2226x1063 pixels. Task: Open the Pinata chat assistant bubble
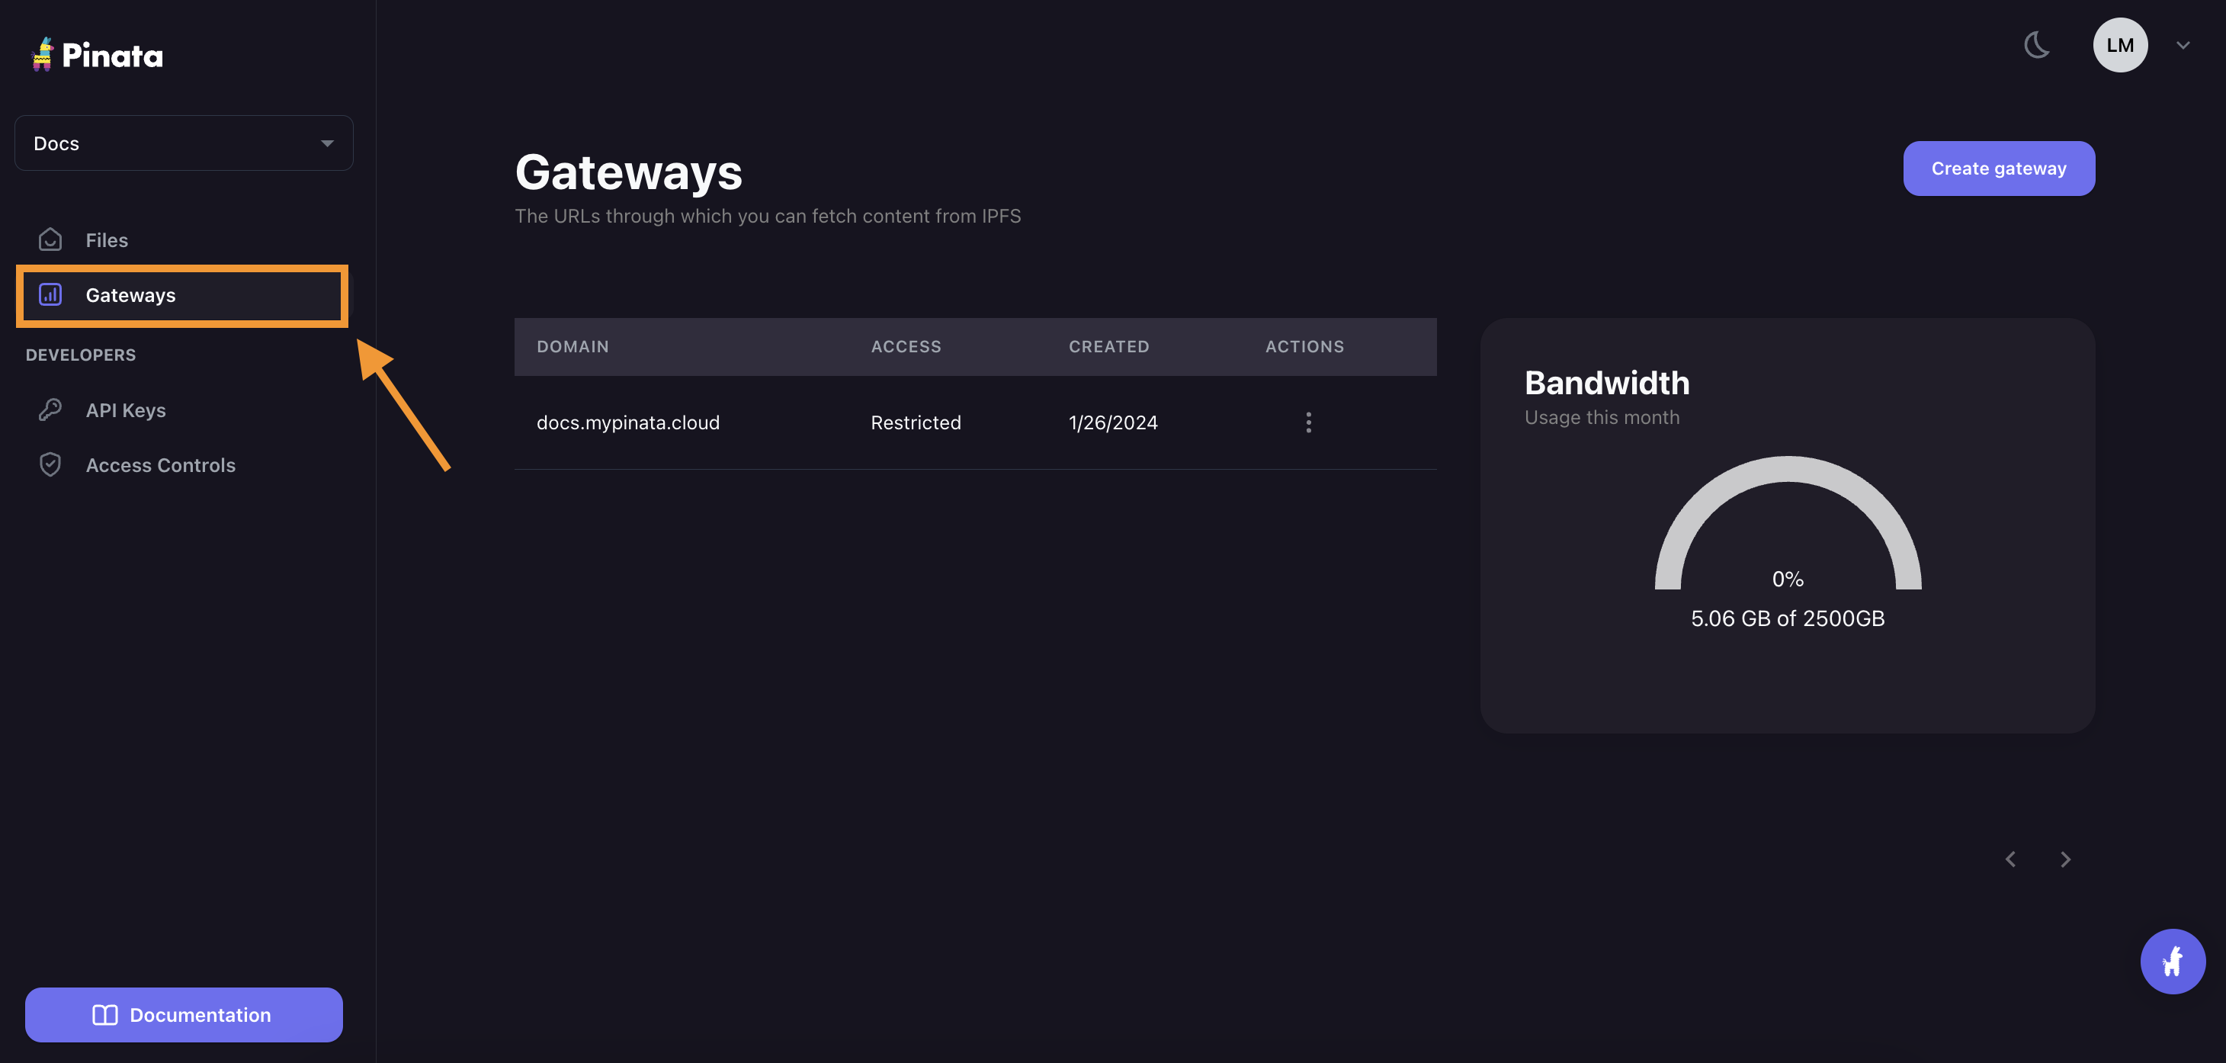point(2172,961)
